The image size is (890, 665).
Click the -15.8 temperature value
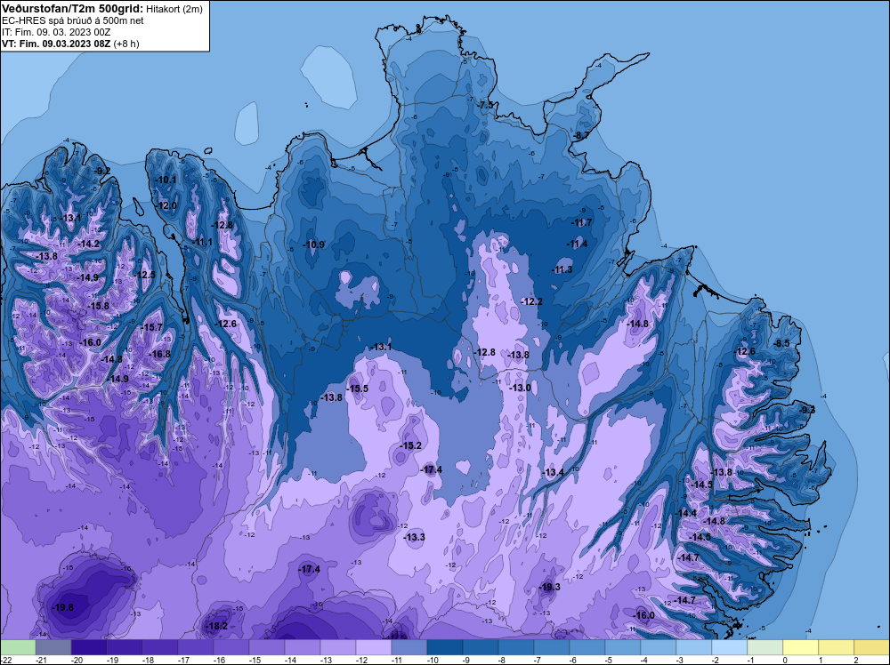[98, 306]
